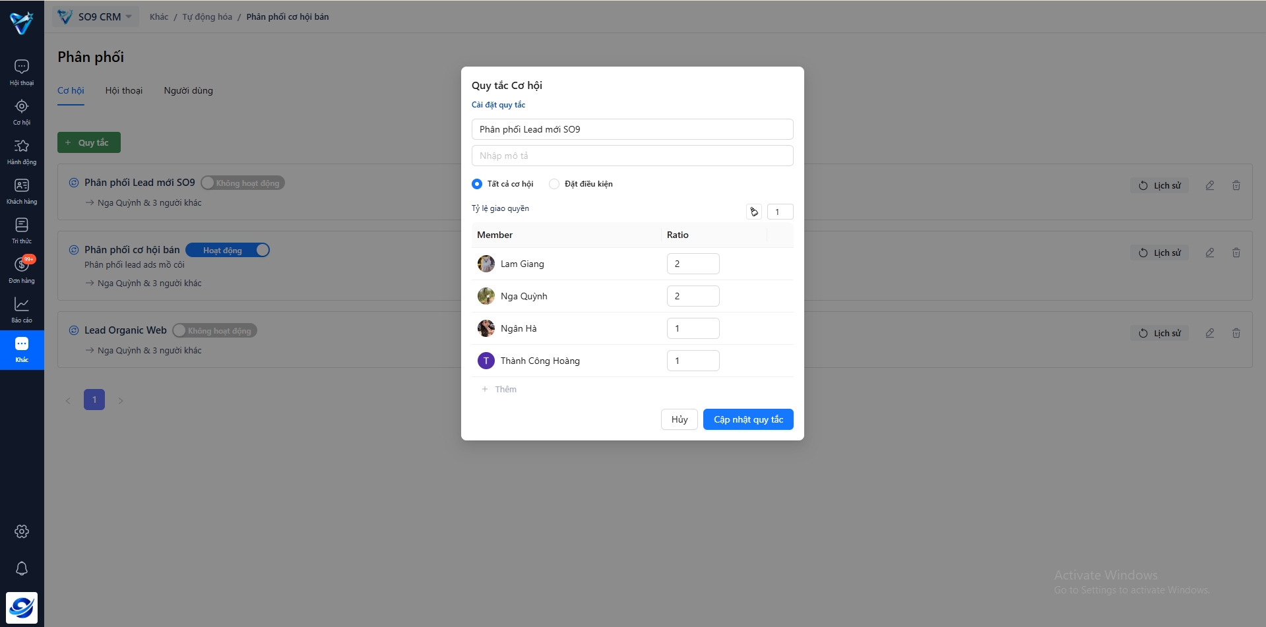Toggle Lead Organic Web activation switch
Viewport: 1266px width, 627px height.
[x=214, y=330]
